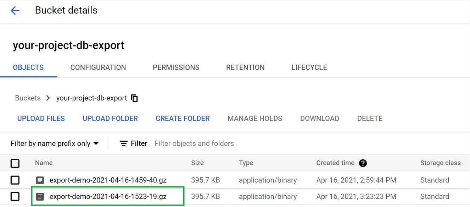Viewport: 470px width, 207px height.
Task: Click the Type column header
Action: coord(246,163)
